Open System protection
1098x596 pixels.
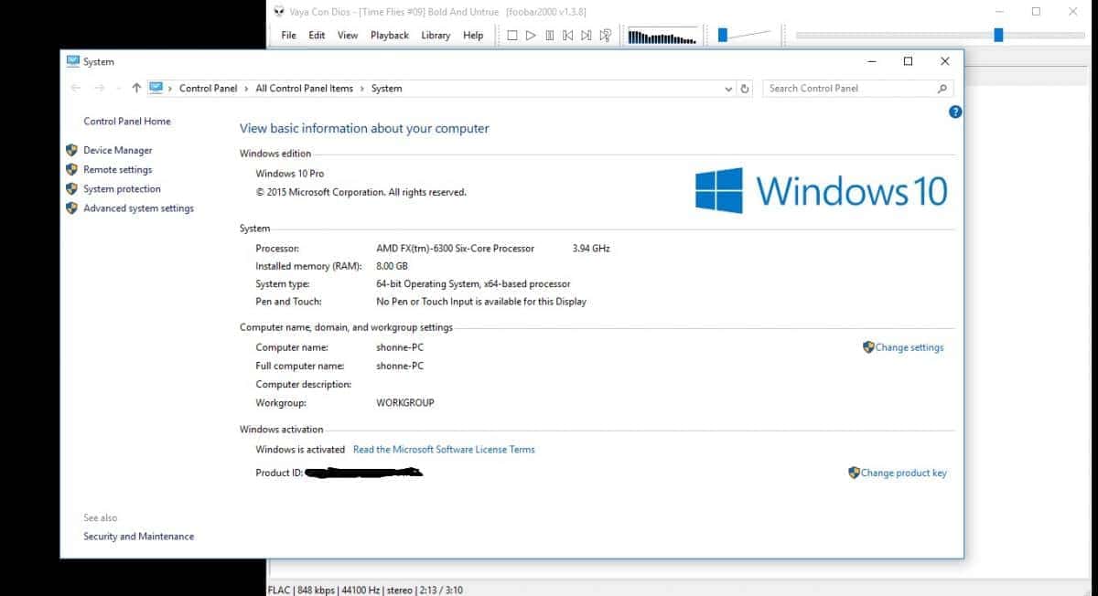[122, 189]
